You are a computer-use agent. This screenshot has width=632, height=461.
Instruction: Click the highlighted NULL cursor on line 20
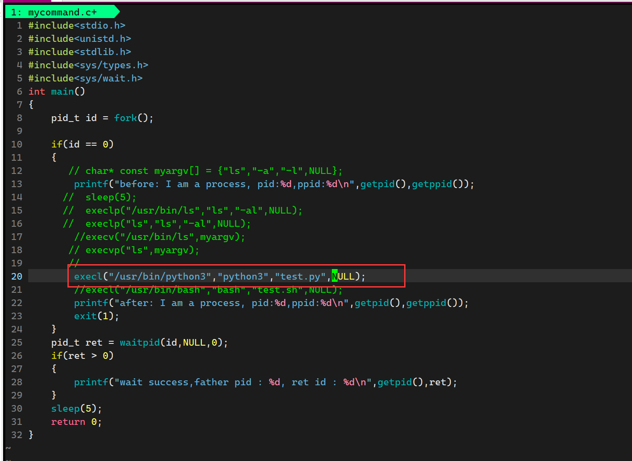pos(335,277)
